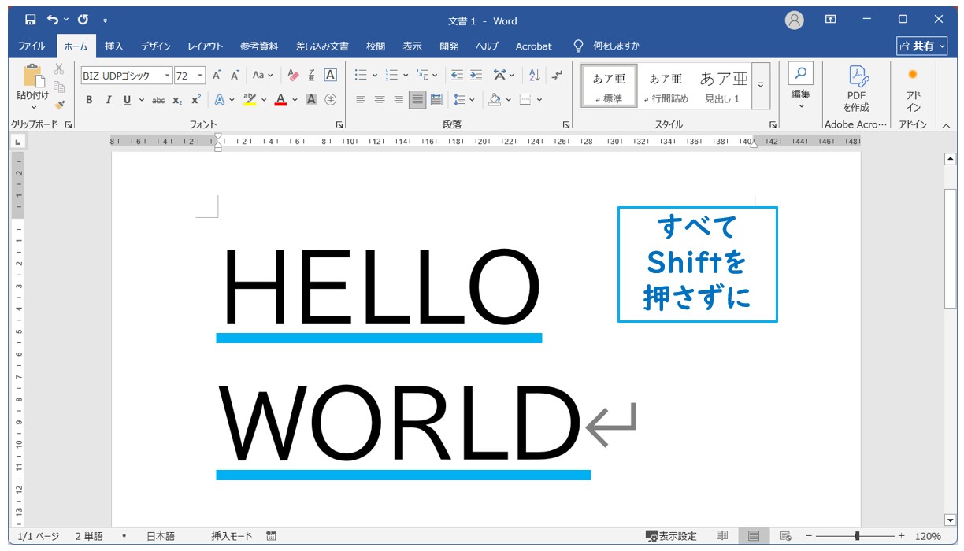The height and width of the screenshot is (551, 964).
Task: Switch to the References tab
Action: [259, 46]
